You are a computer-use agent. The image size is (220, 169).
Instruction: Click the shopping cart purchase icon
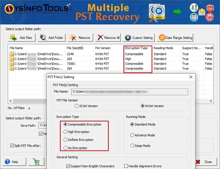(x=37, y=162)
